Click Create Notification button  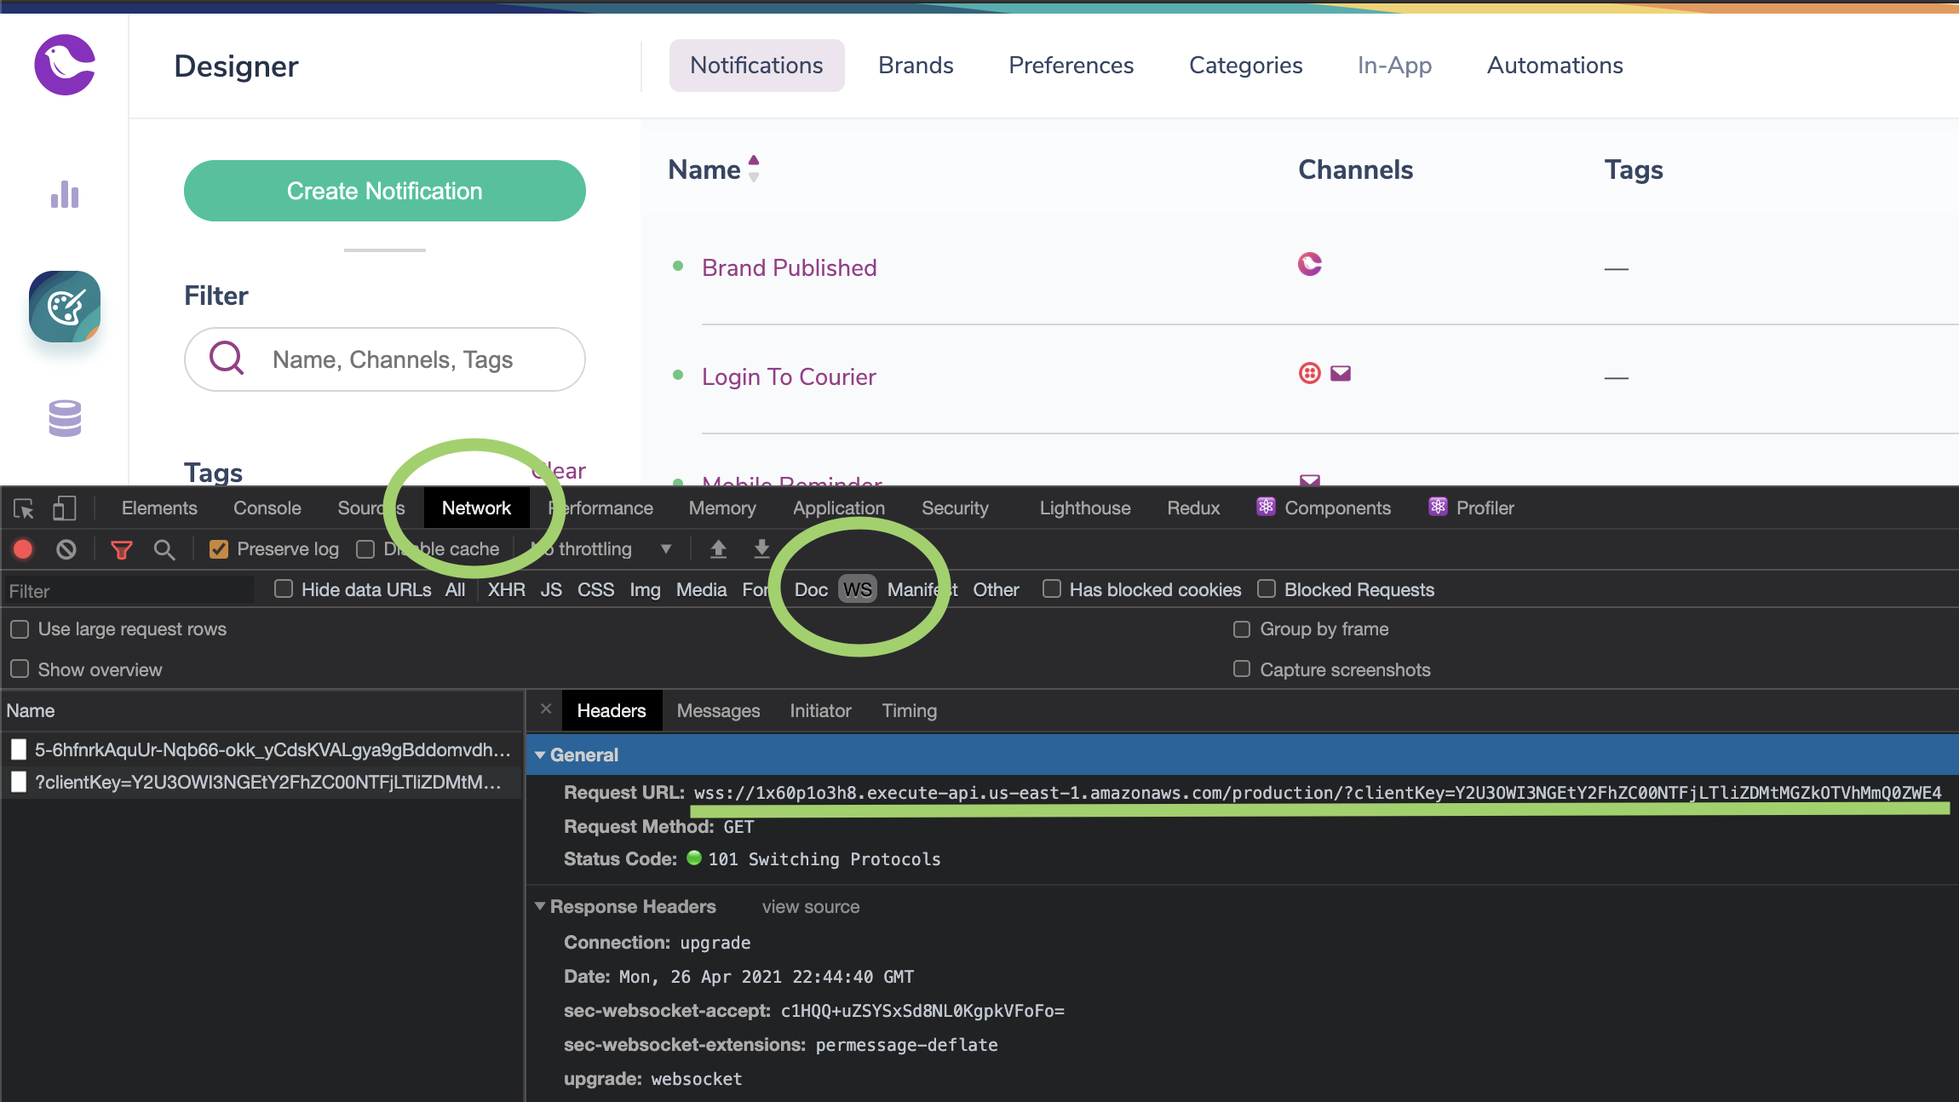(x=385, y=191)
